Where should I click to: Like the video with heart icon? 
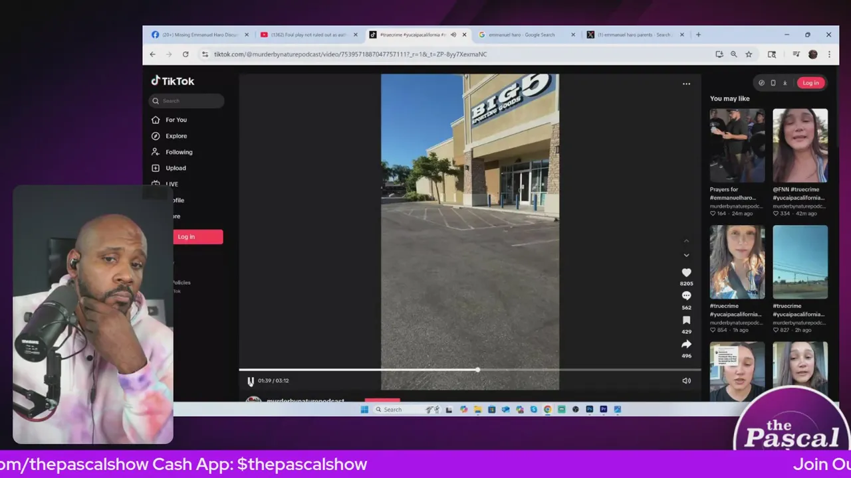coord(686,272)
